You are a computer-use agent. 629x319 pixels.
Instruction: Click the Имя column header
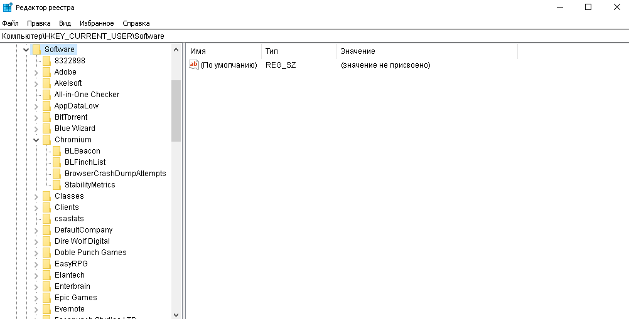(224, 51)
